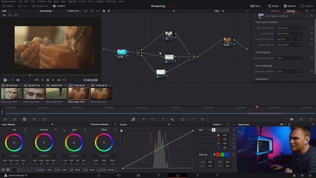Select clip 03 thumbnail
Image resolution: width=316 pixels, height=178 pixels.
(x=56, y=93)
